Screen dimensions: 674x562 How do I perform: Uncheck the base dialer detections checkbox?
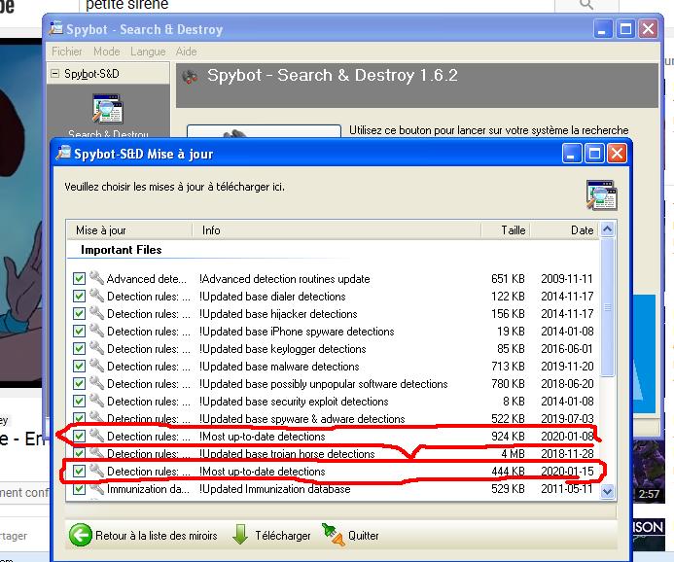(x=79, y=296)
